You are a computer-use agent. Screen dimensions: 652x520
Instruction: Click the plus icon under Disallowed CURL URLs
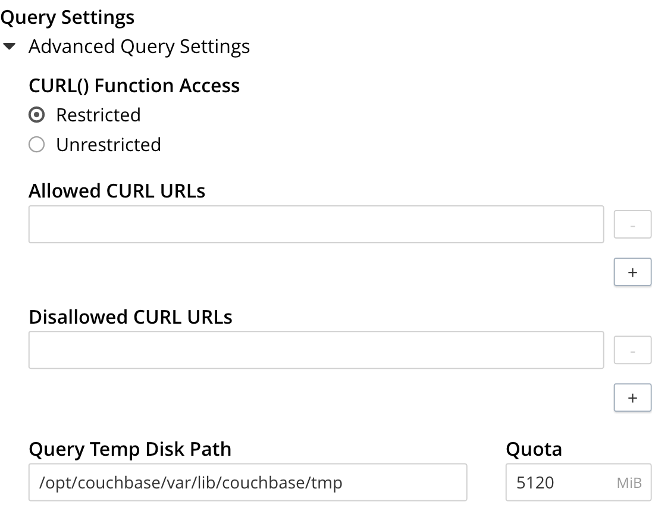tap(632, 397)
